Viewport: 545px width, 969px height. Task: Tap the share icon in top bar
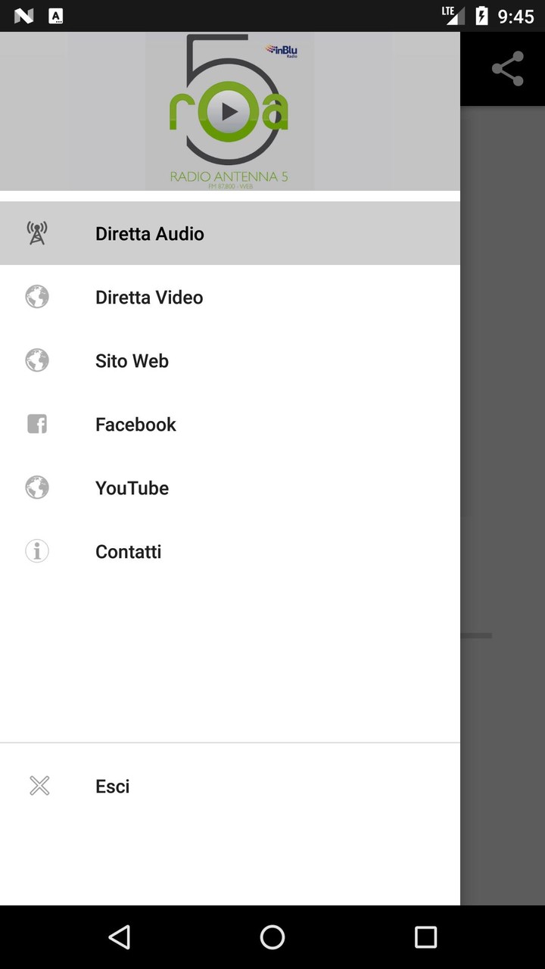pyautogui.click(x=507, y=69)
